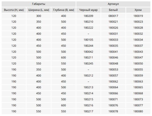Click the white article 180066

point(113,93)
